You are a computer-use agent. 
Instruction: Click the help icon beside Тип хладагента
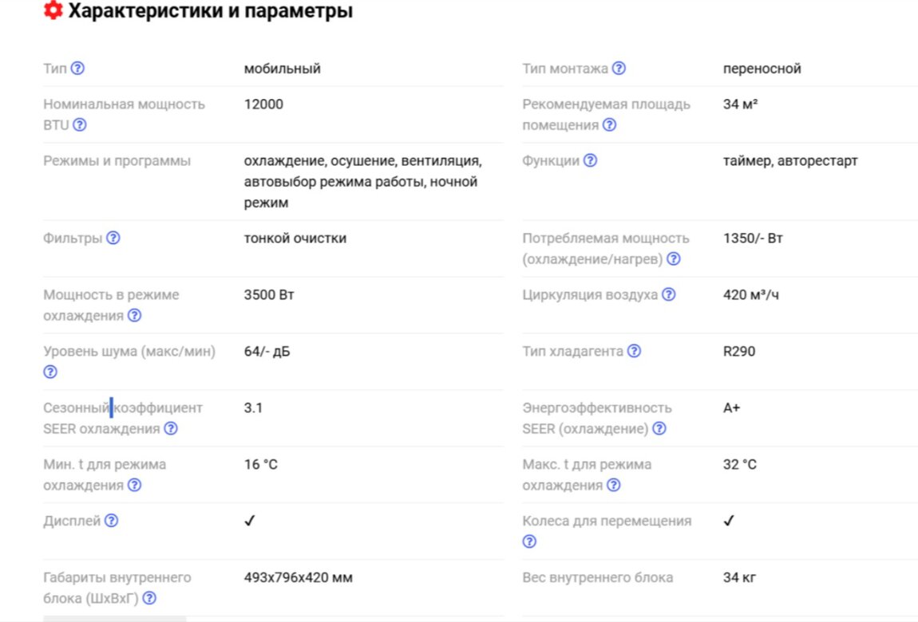click(634, 351)
